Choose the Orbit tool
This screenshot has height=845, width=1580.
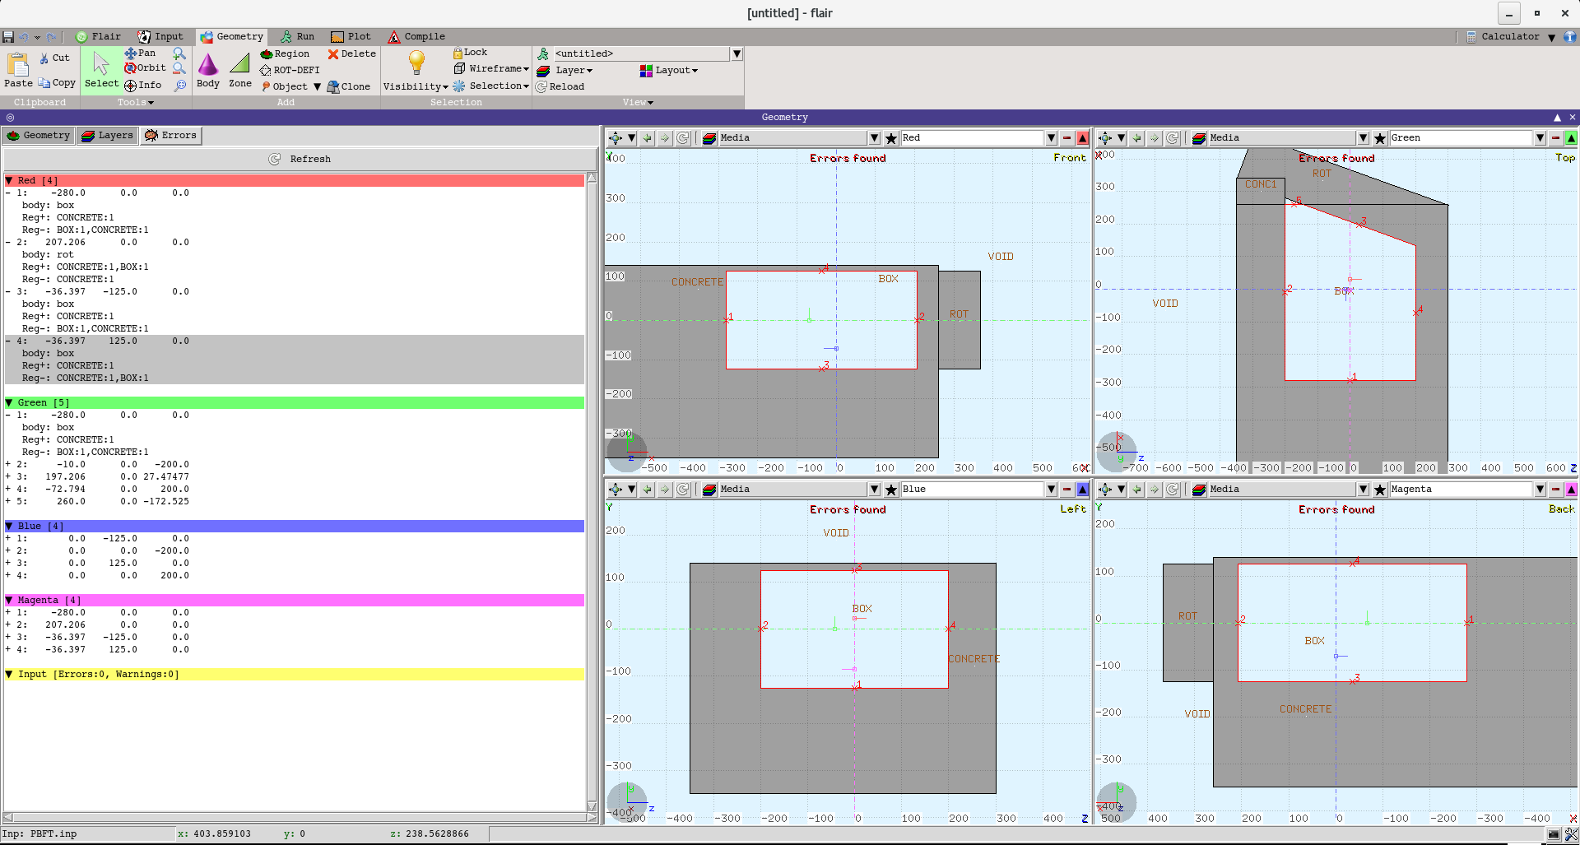[145, 68]
